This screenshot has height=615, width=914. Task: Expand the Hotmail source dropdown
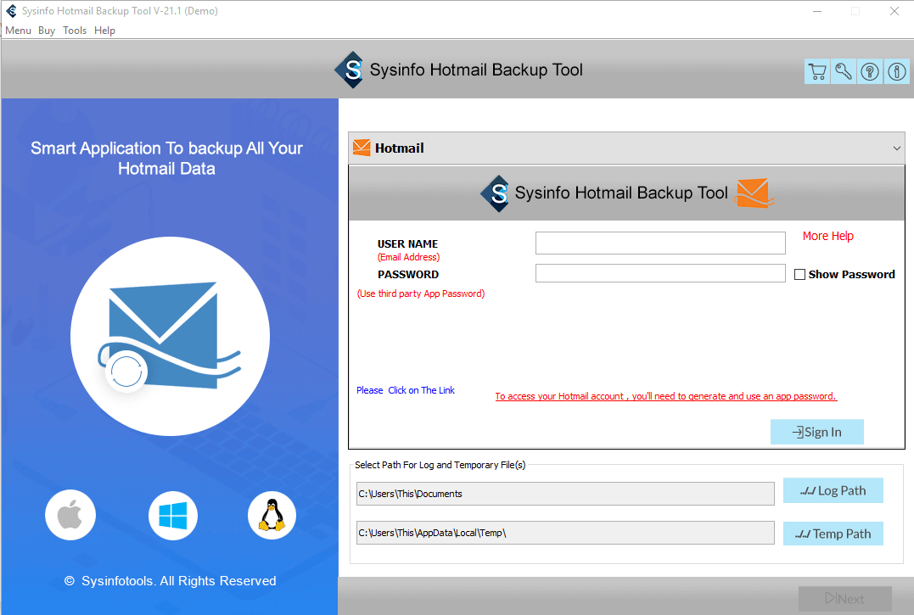[896, 148]
